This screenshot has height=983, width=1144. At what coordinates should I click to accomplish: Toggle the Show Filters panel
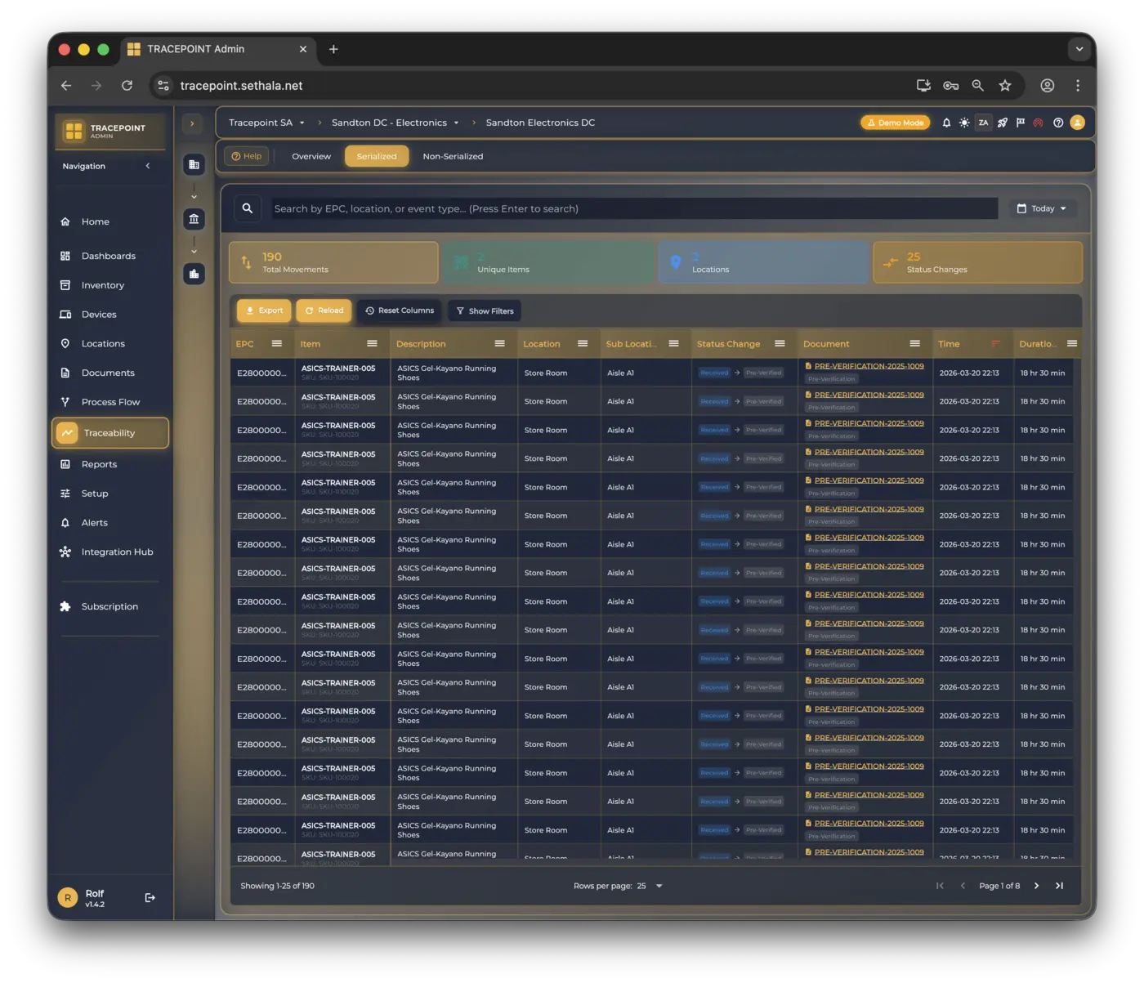[x=485, y=311]
